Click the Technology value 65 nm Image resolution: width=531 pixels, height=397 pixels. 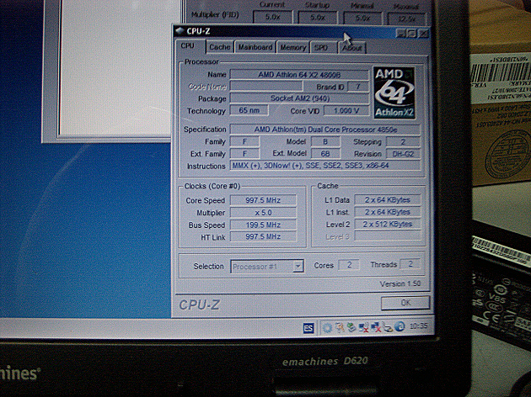tap(249, 110)
